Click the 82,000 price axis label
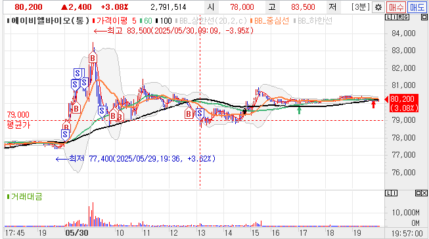The width and height of the screenshot is (429, 239). pos(403,68)
